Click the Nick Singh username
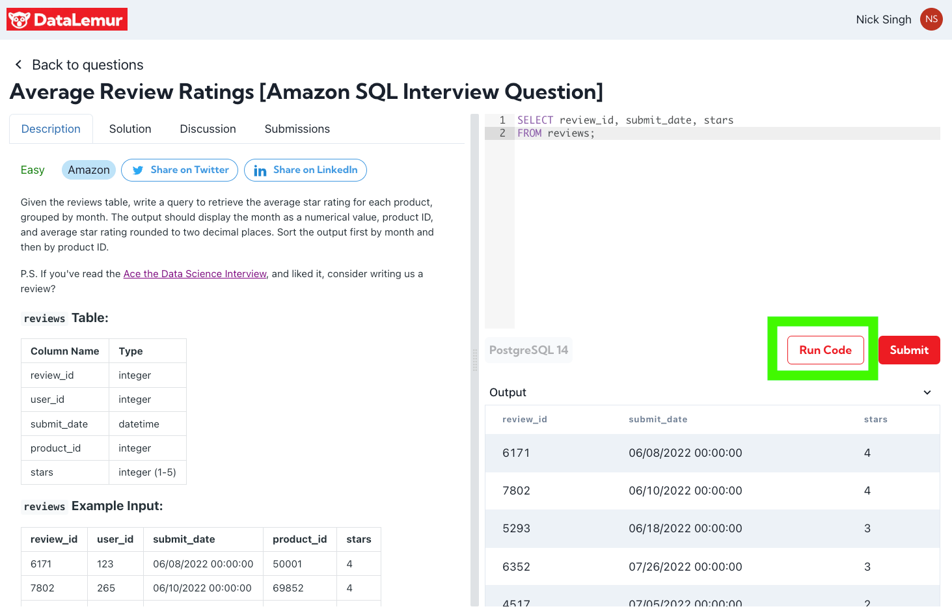 point(883,20)
